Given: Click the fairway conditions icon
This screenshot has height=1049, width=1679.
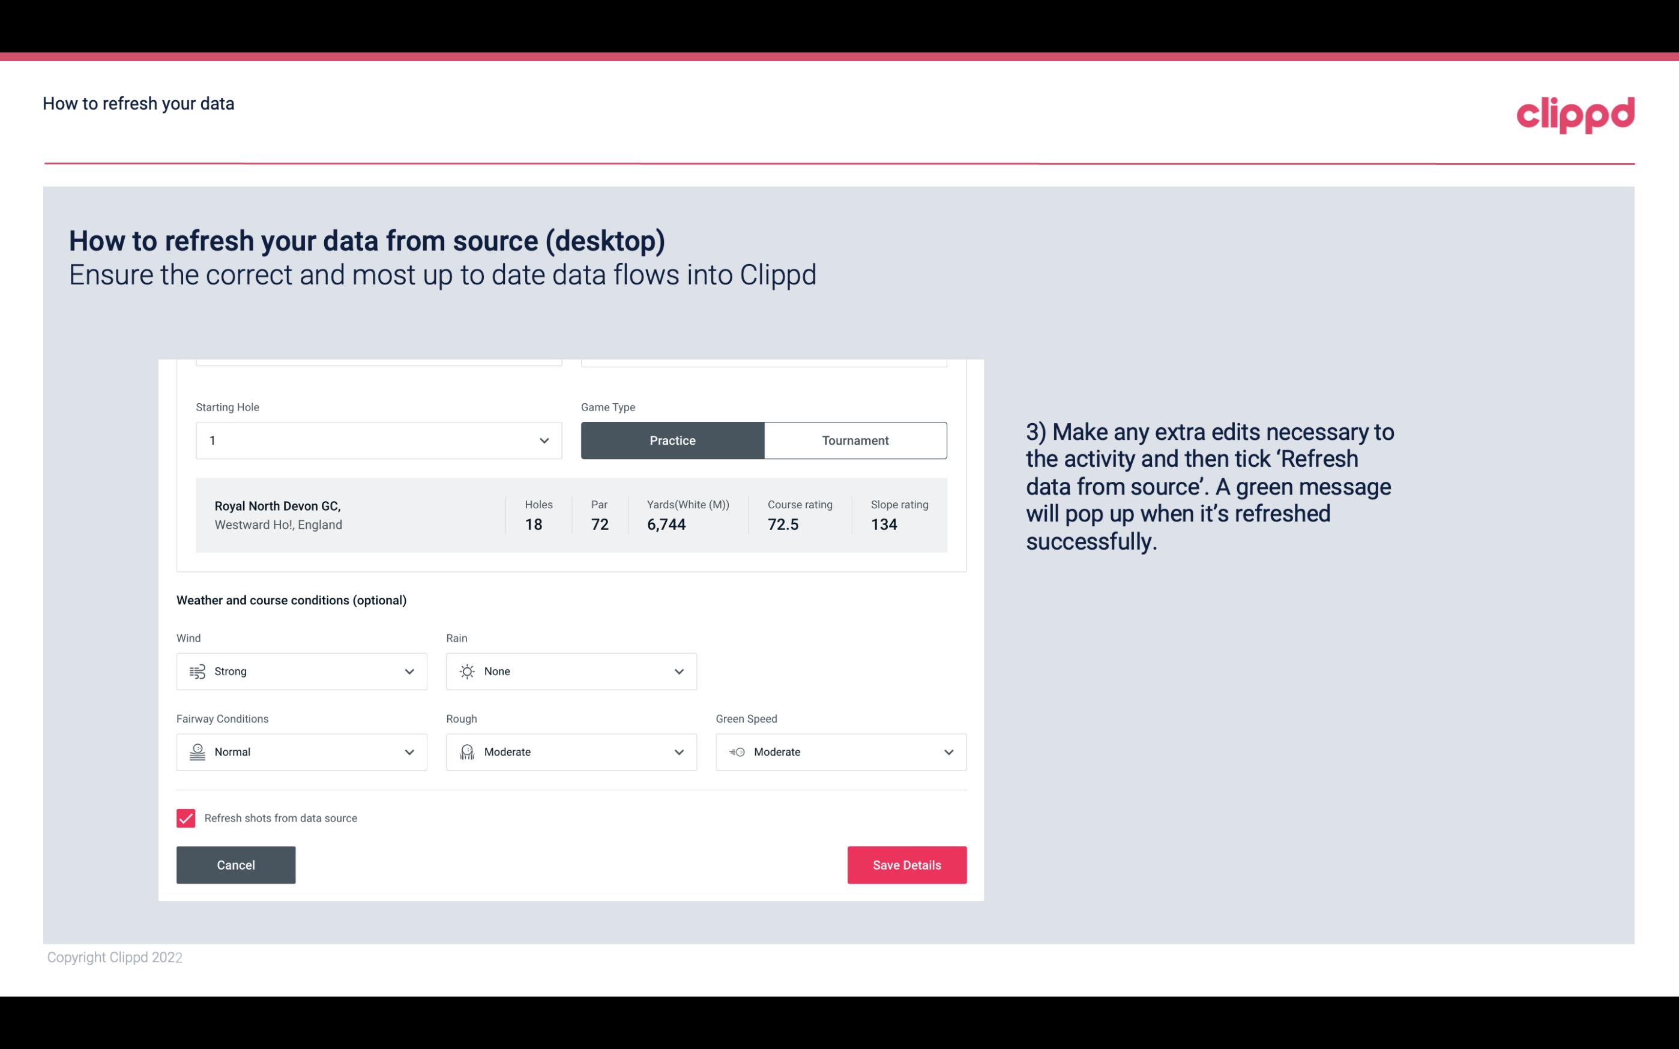Looking at the screenshot, I should click(x=196, y=752).
